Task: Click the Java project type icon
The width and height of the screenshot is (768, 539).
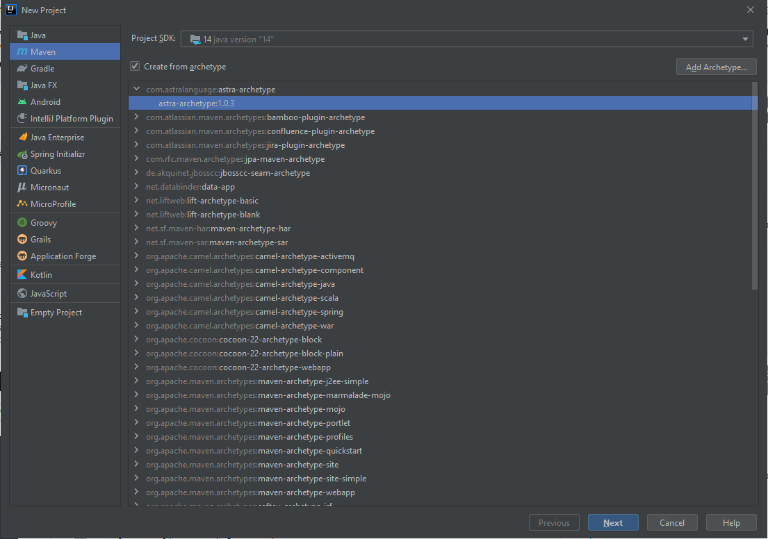Action: [x=22, y=35]
